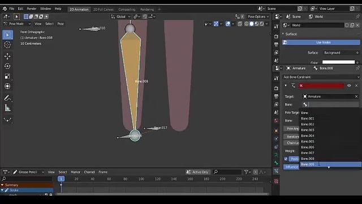The width and height of the screenshot is (362, 204).
Task: Select the Move tool
Action: click(x=7, y=56)
